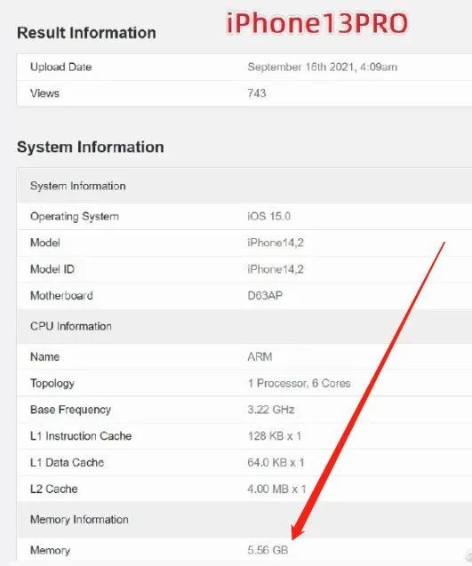Select the 3.22 GHz base frequency value
Screen dimensions: 472x566
coord(271,410)
